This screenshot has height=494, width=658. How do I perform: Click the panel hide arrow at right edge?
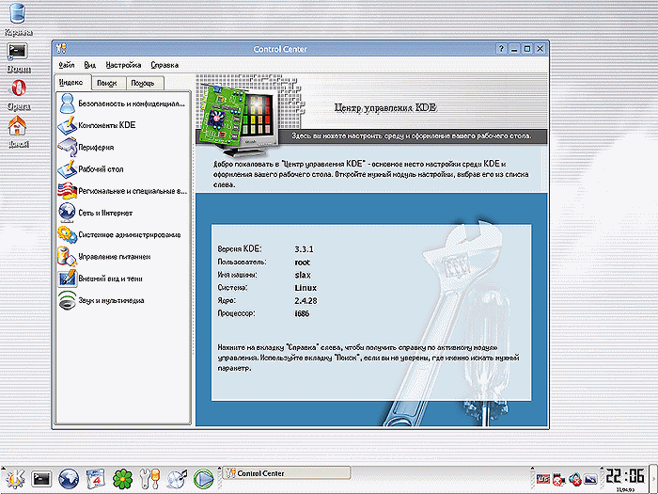click(x=654, y=478)
